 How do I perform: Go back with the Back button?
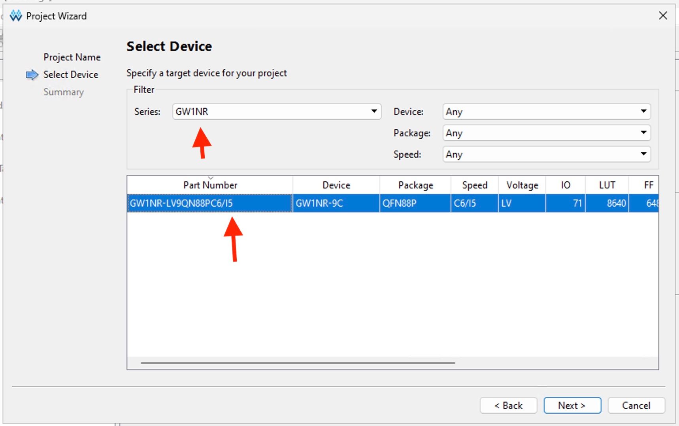pyautogui.click(x=508, y=405)
